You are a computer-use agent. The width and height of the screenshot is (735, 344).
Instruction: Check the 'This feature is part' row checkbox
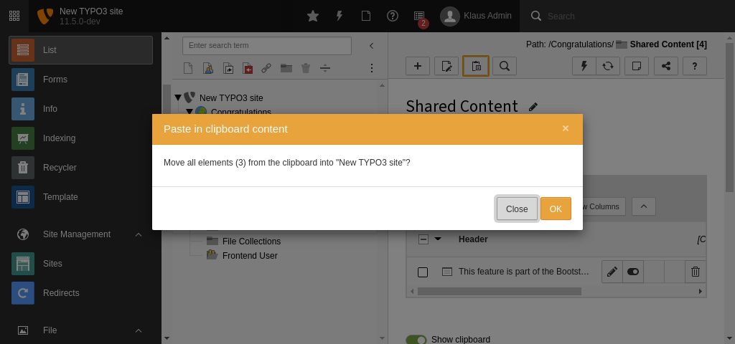point(423,272)
